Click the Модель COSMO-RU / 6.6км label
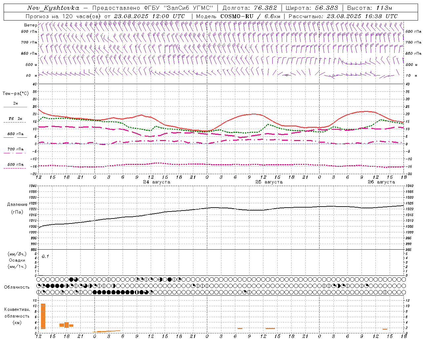Screen dimensions: 423x339 [238, 16]
